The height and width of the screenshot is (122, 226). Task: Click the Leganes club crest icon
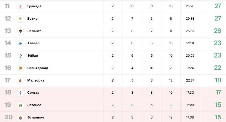pos(20,105)
